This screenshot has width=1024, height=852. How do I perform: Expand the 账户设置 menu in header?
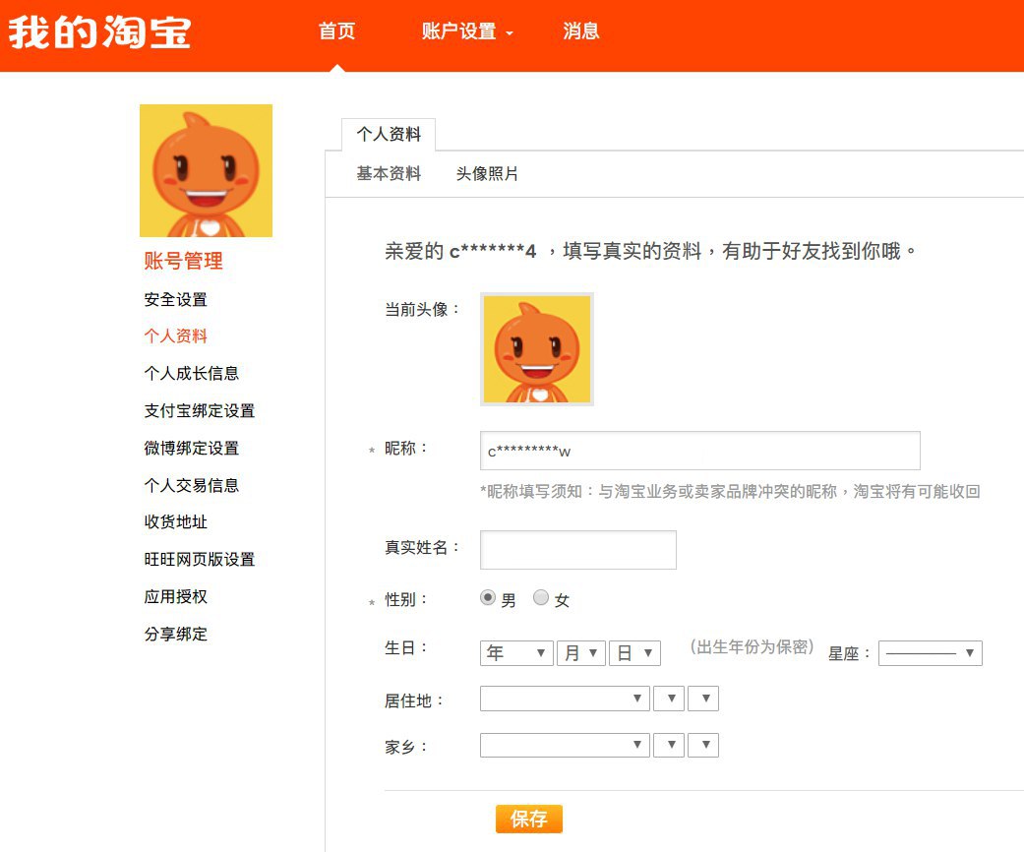(x=466, y=31)
